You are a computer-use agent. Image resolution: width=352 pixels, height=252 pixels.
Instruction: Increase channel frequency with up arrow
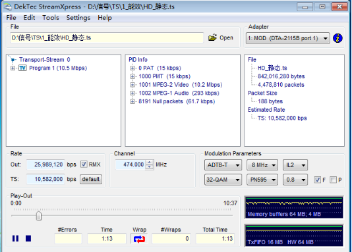click(x=149, y=162)
